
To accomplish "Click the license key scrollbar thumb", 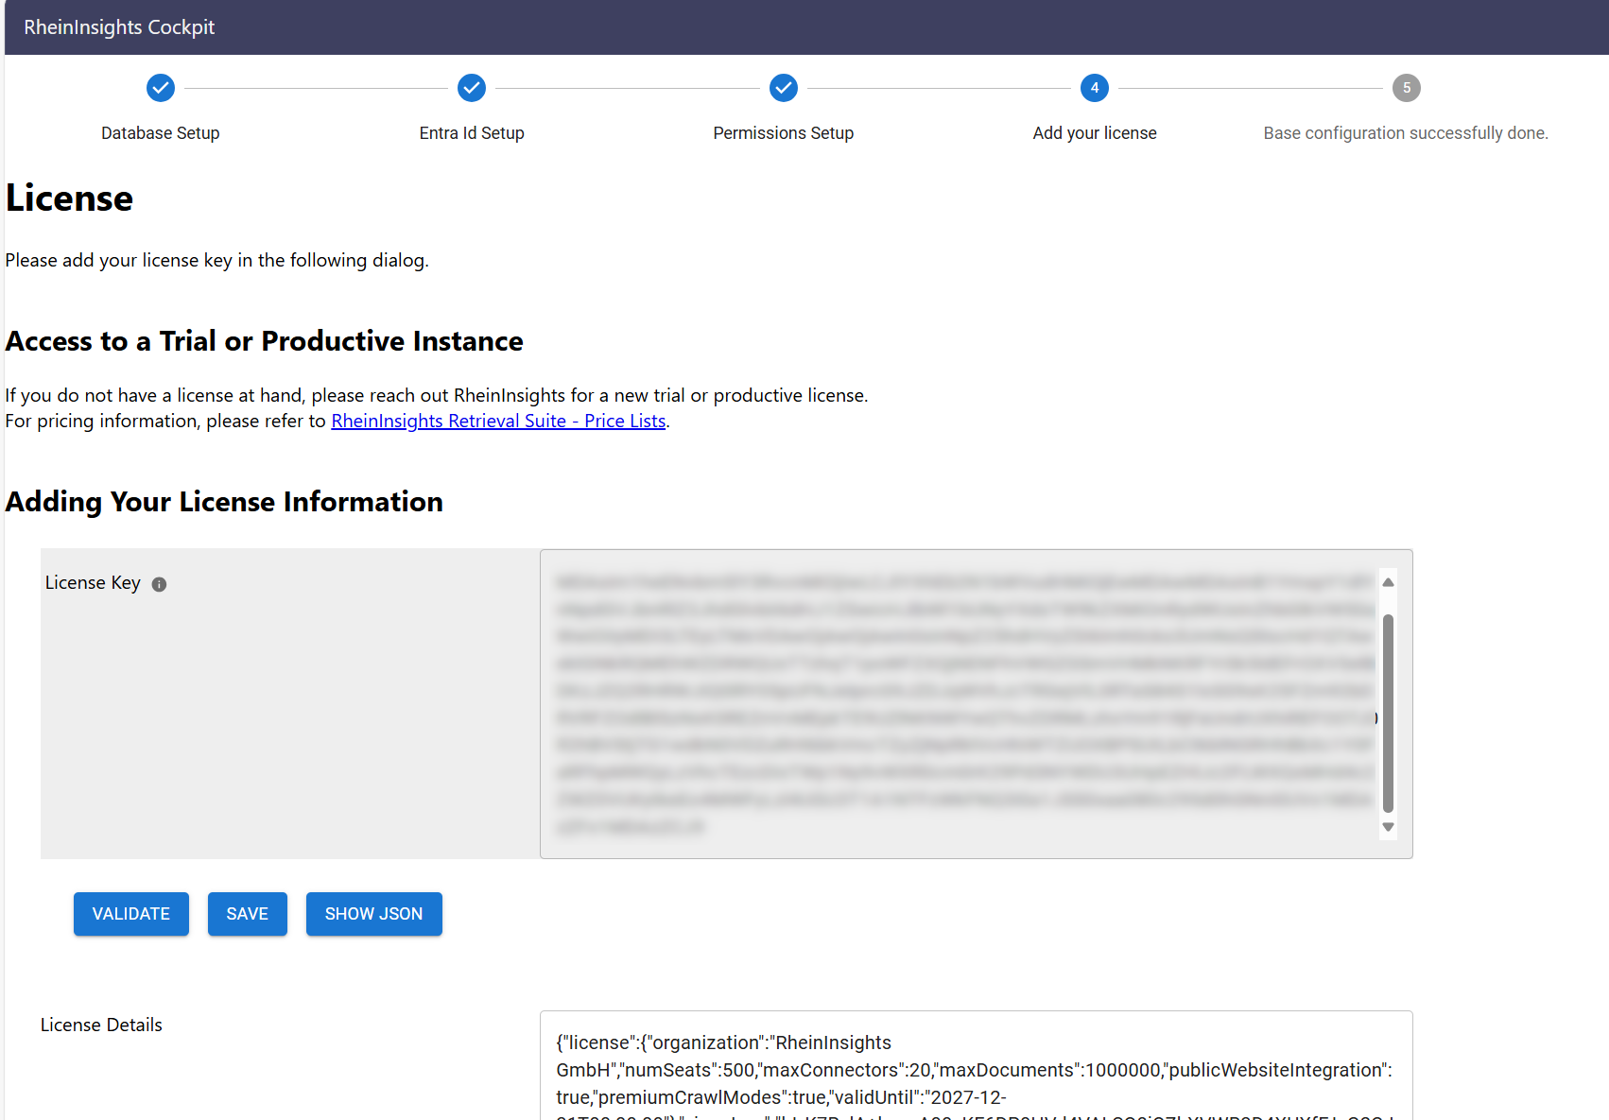I will (1388, 714).
